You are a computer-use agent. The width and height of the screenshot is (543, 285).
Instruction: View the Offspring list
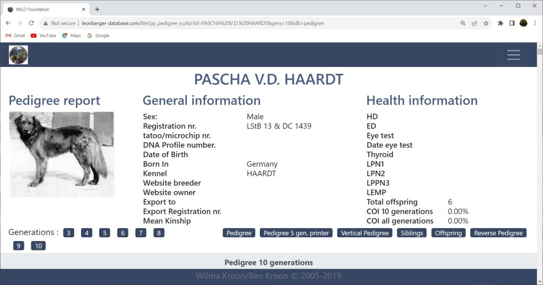click(x=449, y=233)
